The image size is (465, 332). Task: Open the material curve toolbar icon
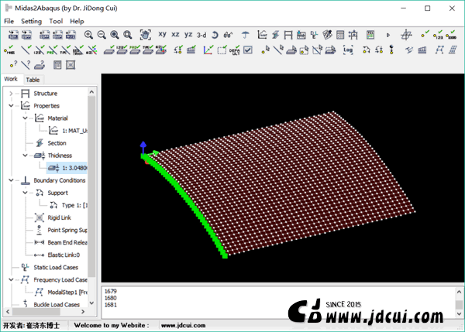tap(262, 35)
